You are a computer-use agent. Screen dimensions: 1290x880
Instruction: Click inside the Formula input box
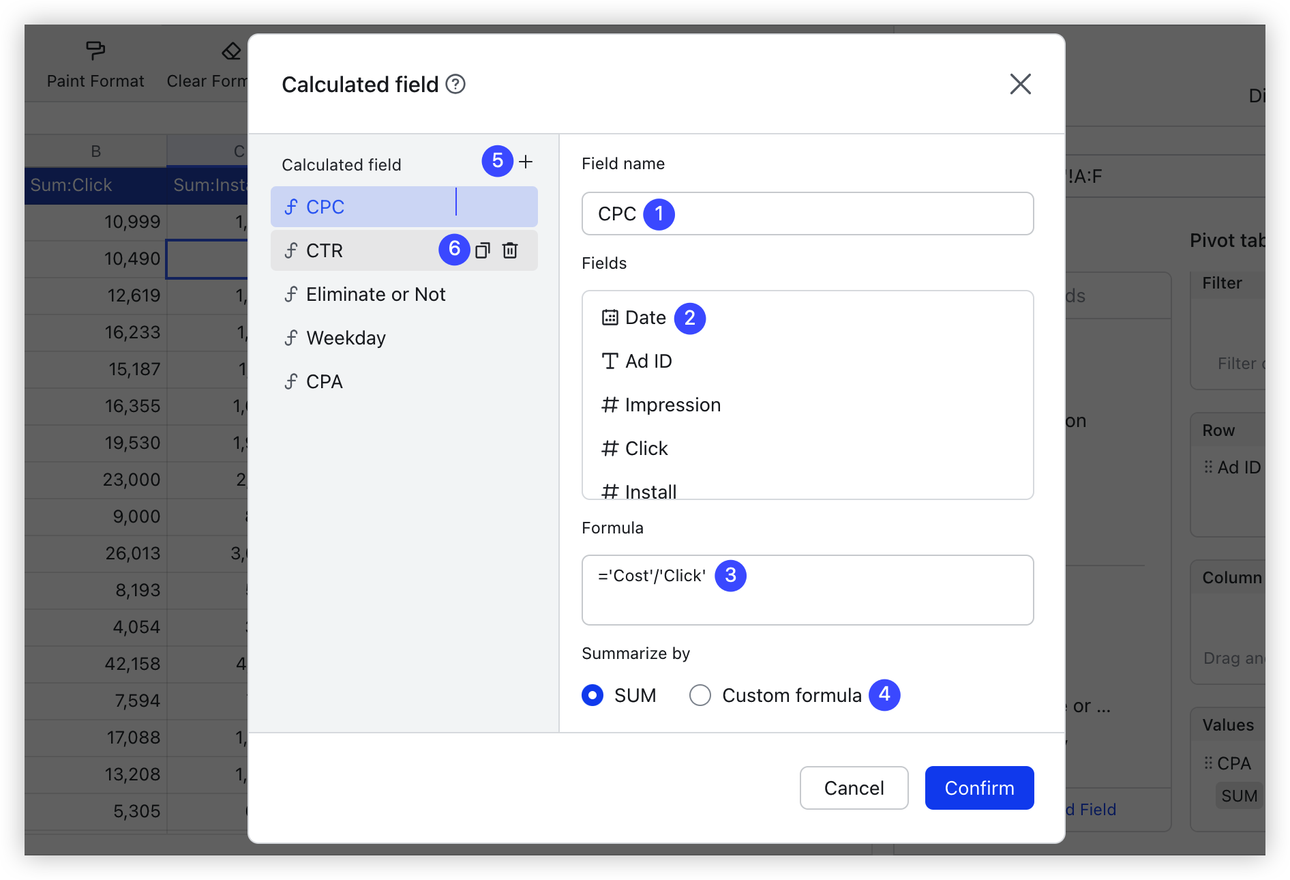pyautogui.click(x=807, y=590)
